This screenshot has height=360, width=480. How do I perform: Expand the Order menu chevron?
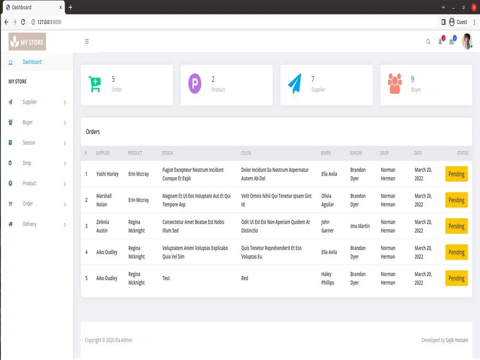click(65, 204)
